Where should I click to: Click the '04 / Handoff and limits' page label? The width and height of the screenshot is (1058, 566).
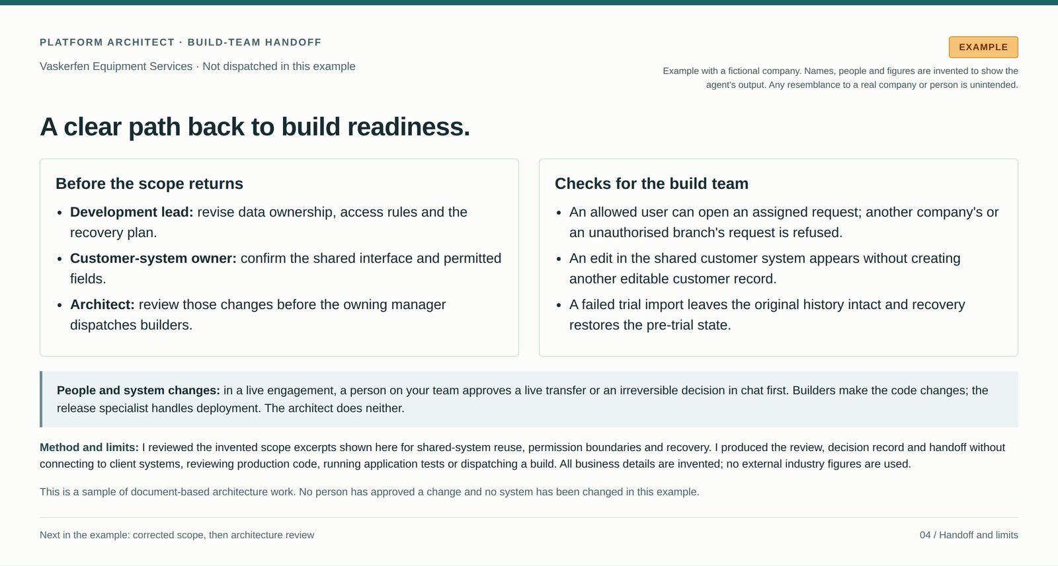pyautogui.click(x=969, y=535)
